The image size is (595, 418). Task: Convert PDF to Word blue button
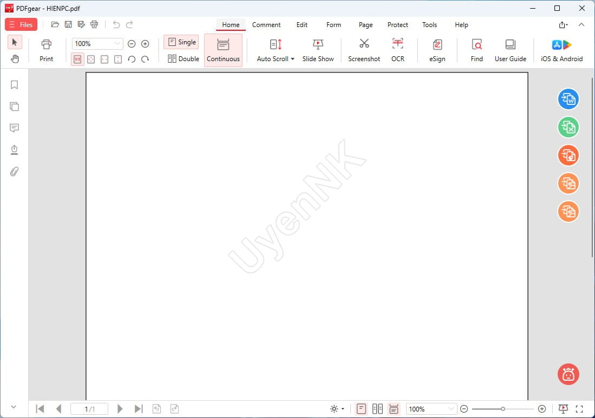pyautogui.click(x=568, y=99)
